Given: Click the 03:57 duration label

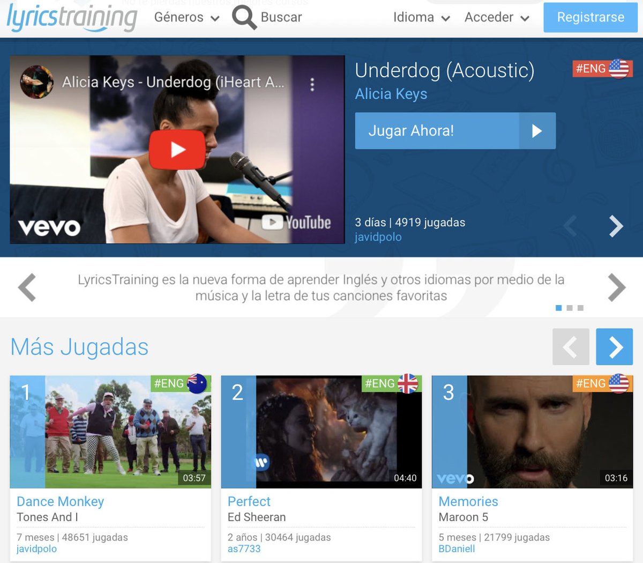Looking at the screenshot, I should tap(194, 478).
